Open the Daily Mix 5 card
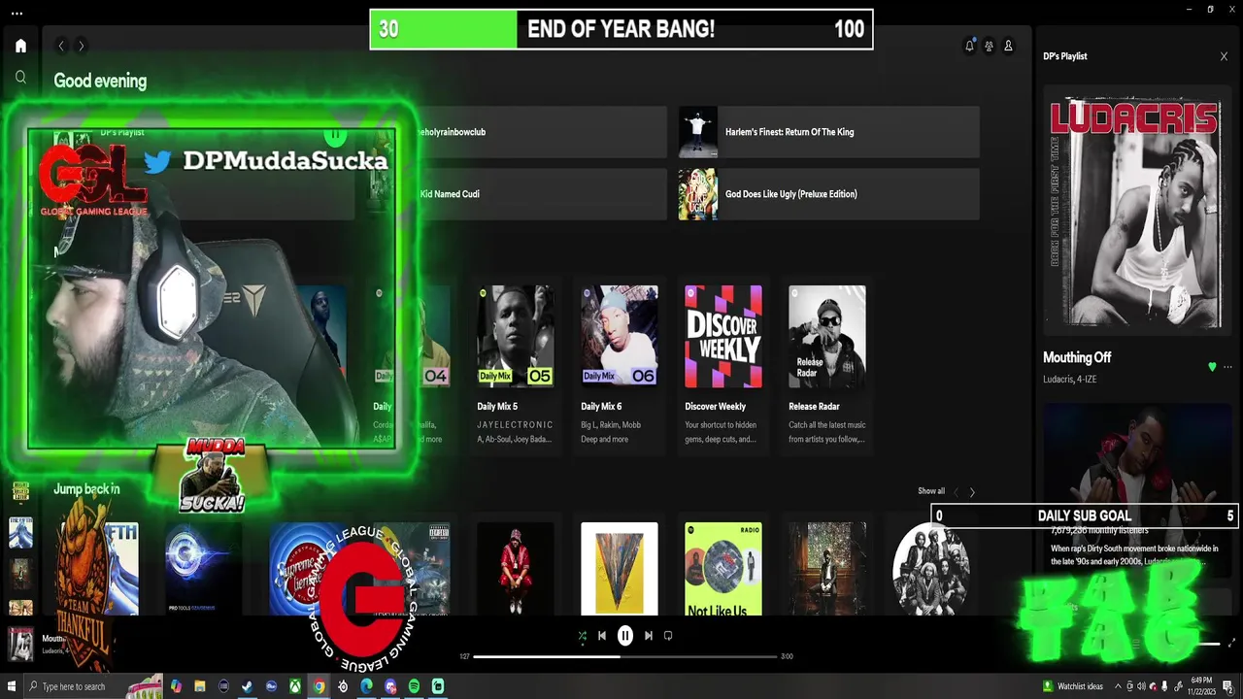Screen dimensions: 1243x699 point(516,365)
